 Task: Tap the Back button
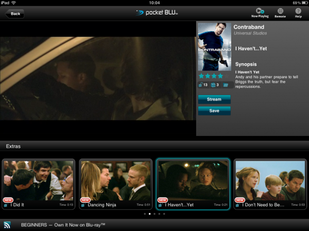[14, 13]
